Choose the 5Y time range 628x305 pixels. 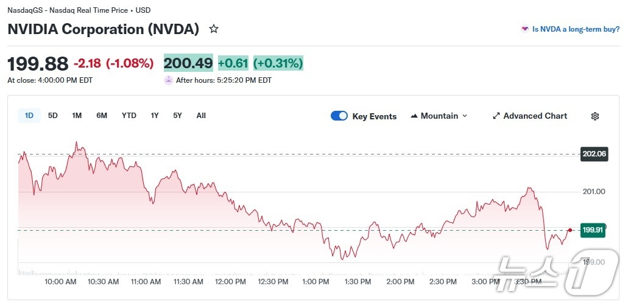click(x=177, y=116)
